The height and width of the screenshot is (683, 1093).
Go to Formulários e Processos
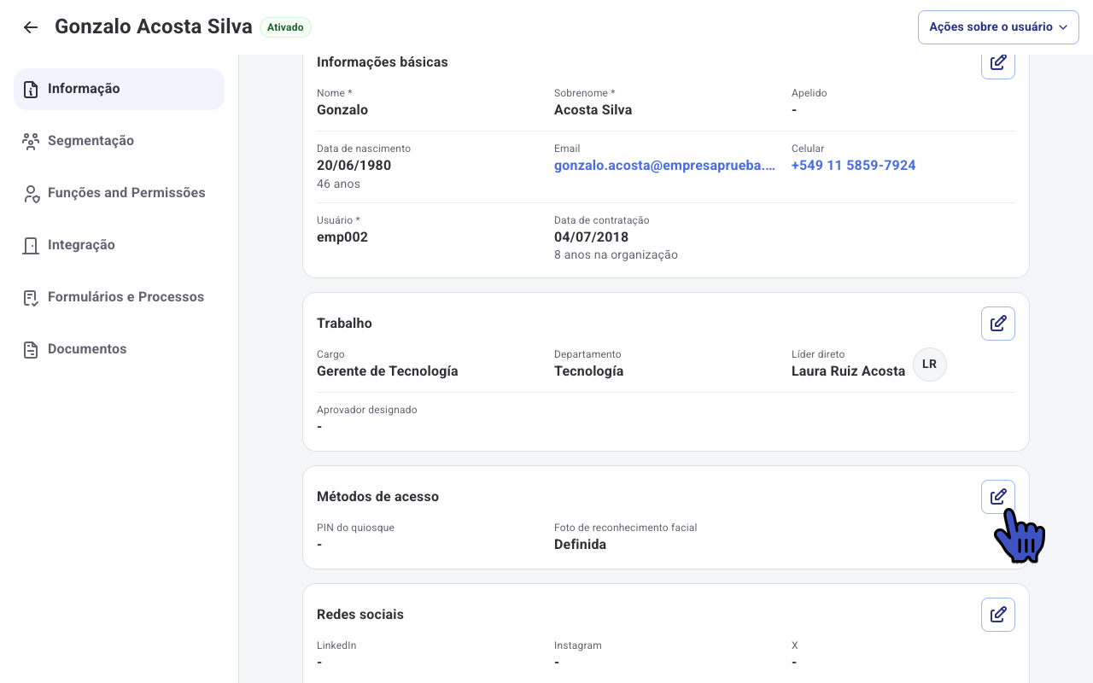click(x=119, y=297)
